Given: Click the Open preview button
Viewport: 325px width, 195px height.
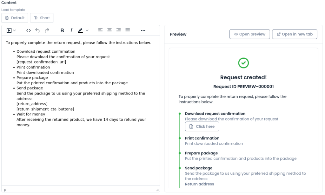Looking at the screenshot, I should [x=249, y=34].
